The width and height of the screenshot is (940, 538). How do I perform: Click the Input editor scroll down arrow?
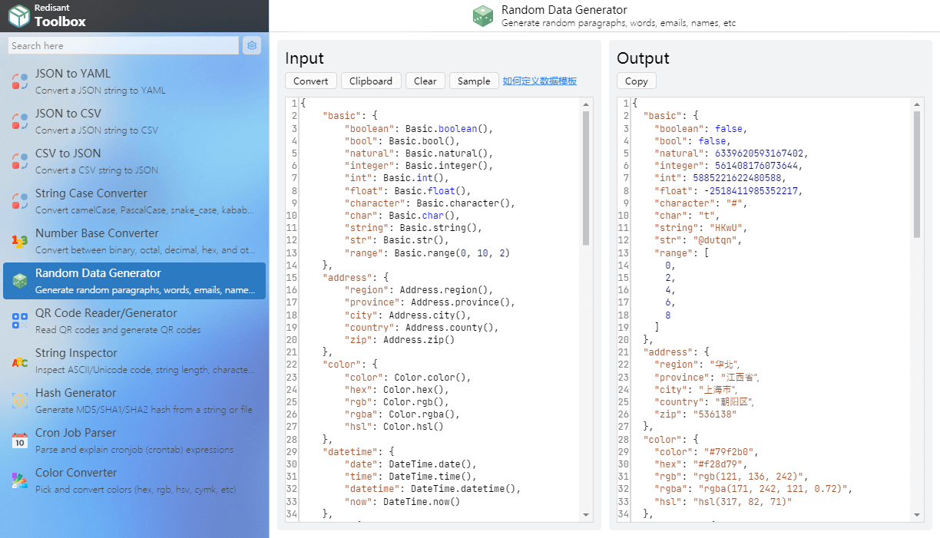586,515
